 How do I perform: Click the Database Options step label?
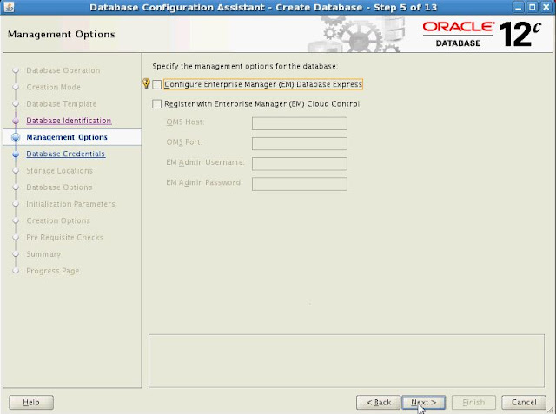click(x=59, y=187)
